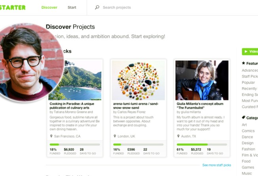
Task: Select the Food category
Action: 246,161
